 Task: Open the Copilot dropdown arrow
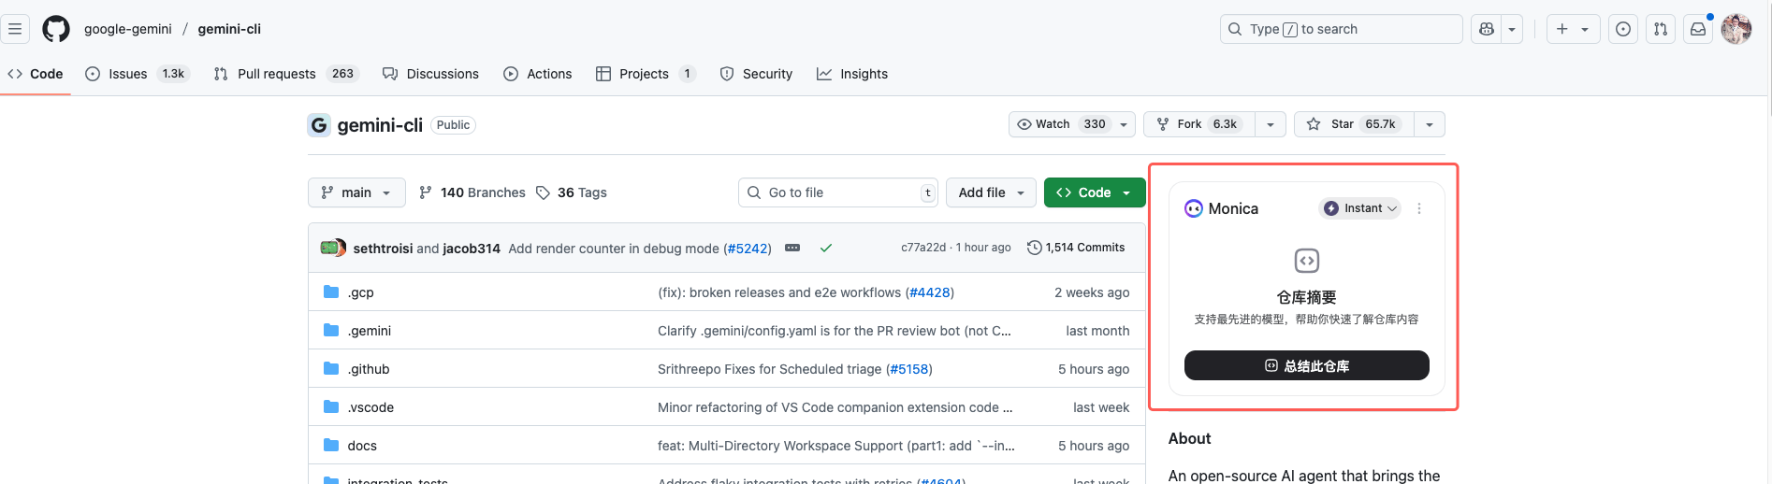(1512, 29)
